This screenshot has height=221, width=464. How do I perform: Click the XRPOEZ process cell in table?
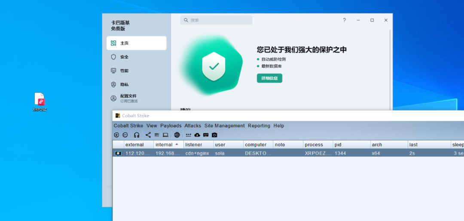click(x=318, y=153)
